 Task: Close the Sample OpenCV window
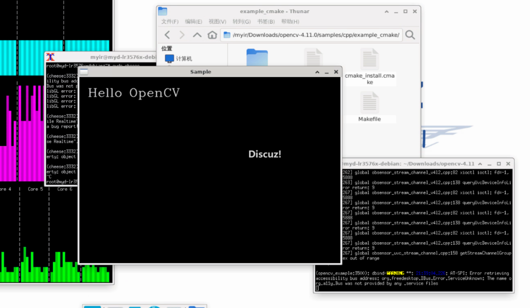coord(336,72)
